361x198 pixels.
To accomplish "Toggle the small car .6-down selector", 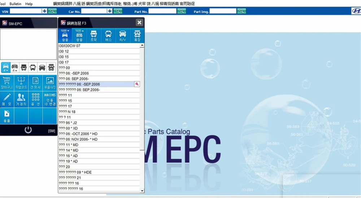I will (x=6, y=68).
